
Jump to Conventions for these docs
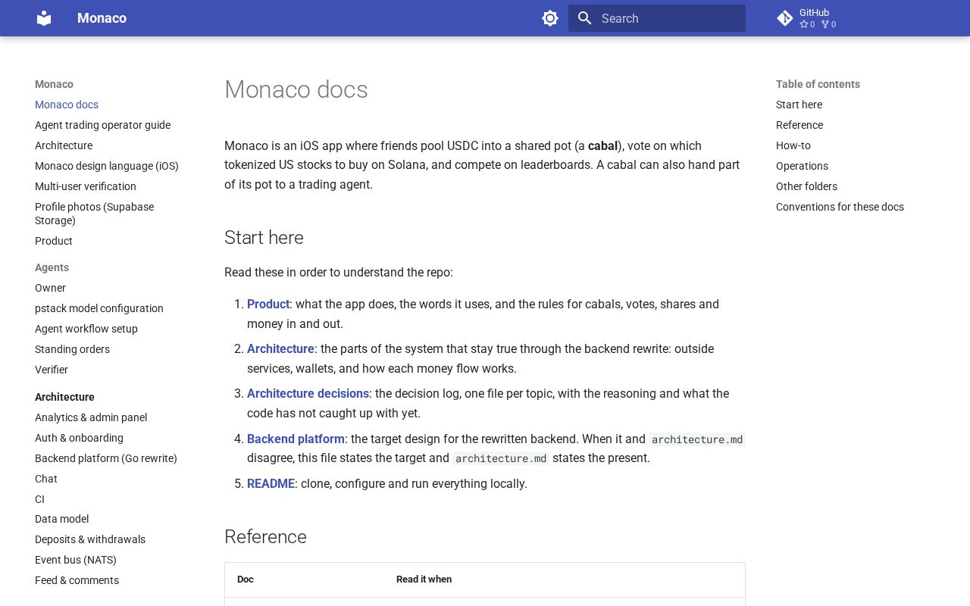pyautogui.click(x=840, y=207)
